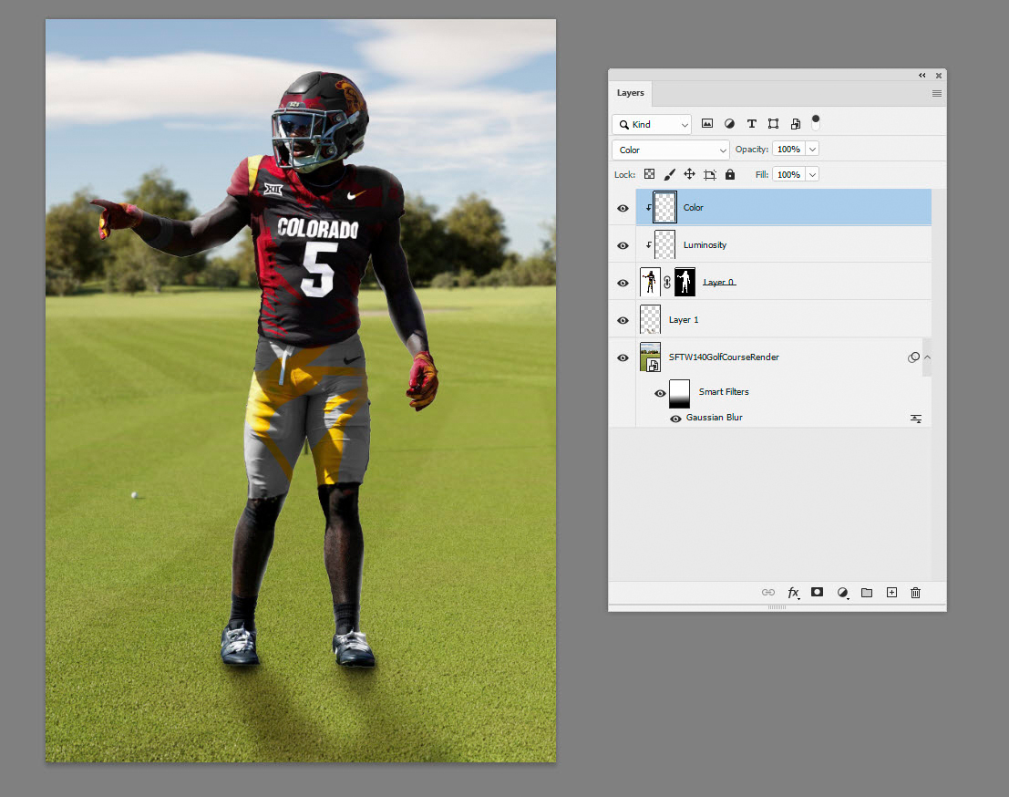Select the SFTW140GolfCourseRender layer name
The height and width of the screenshot is (797, 1009).
pyautogui.click(x=724, y=357)
